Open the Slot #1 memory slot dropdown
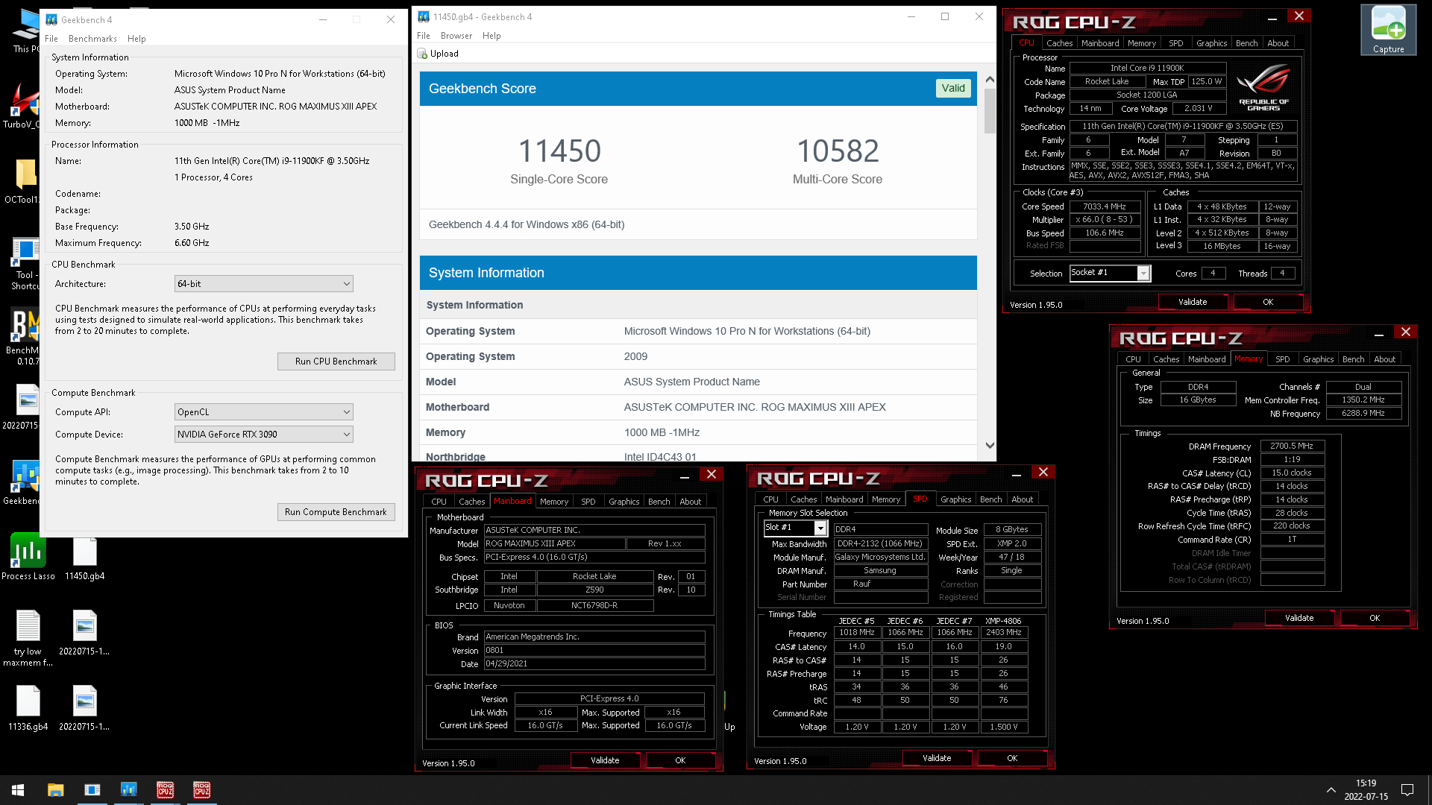Viewport: 1432px width, 805px height. (795, 528)
